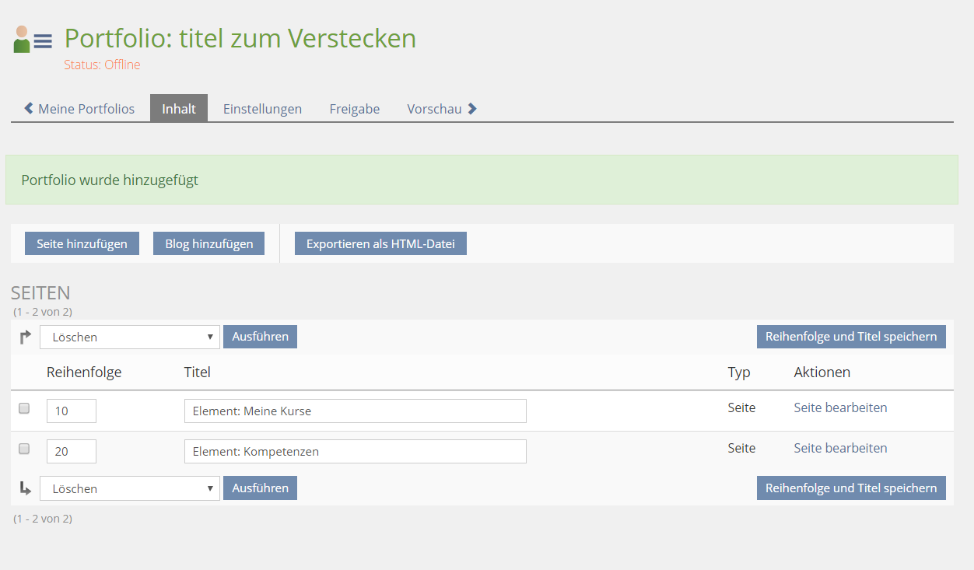Focus the order field containing 20

click(72, 451)
